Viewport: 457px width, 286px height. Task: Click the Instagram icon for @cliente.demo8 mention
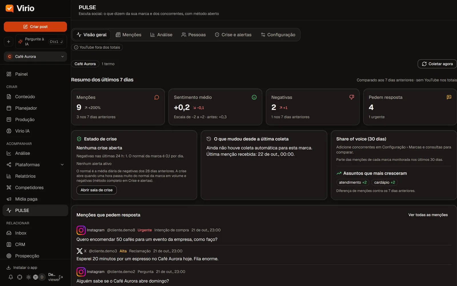click(x=81, y=230)
